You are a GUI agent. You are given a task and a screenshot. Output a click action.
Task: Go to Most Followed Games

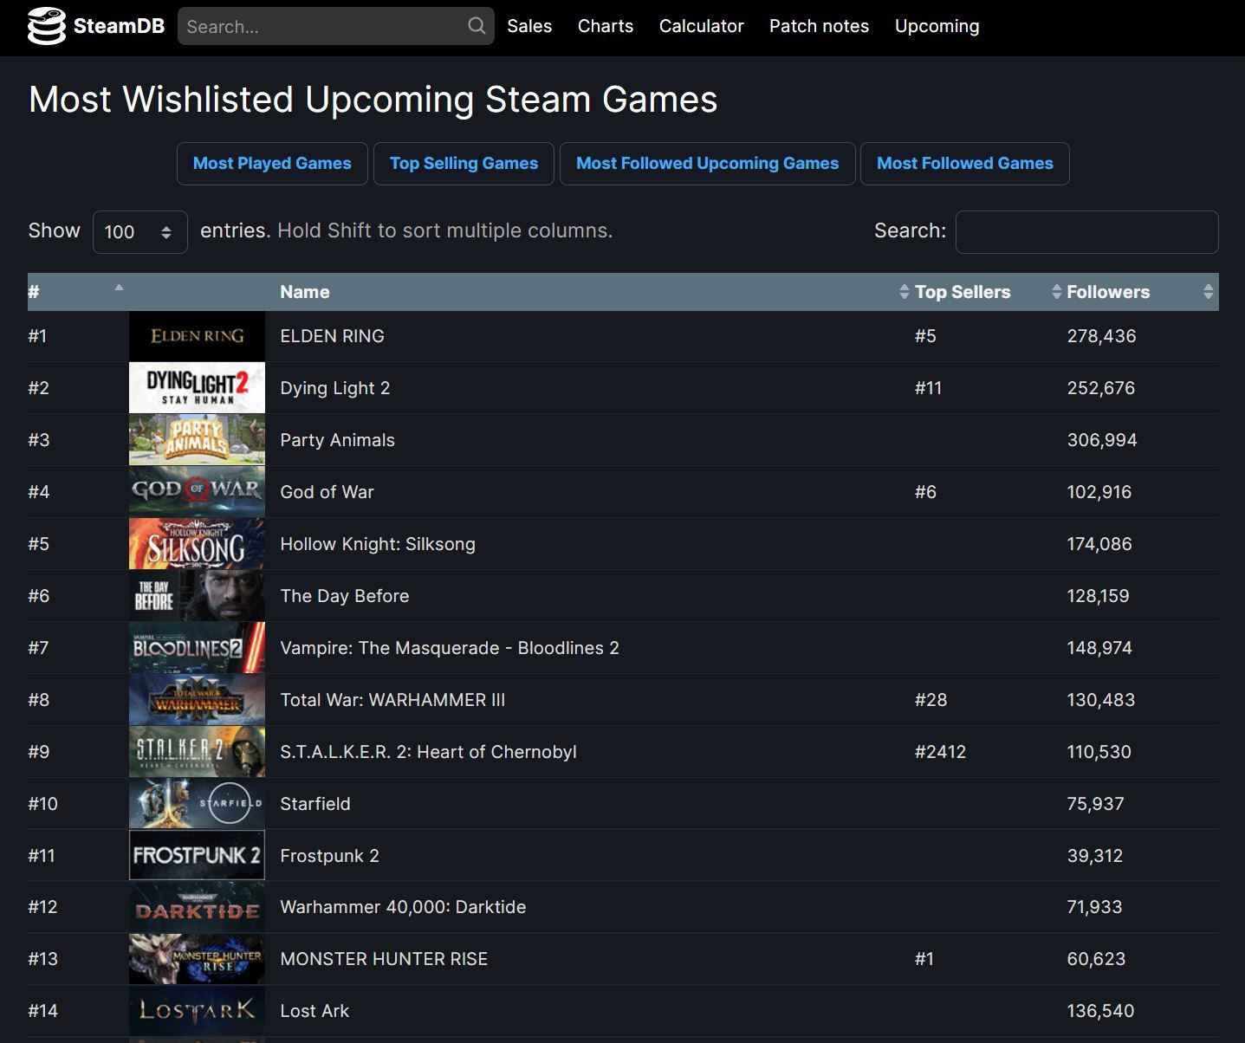(x=965, y=164)
